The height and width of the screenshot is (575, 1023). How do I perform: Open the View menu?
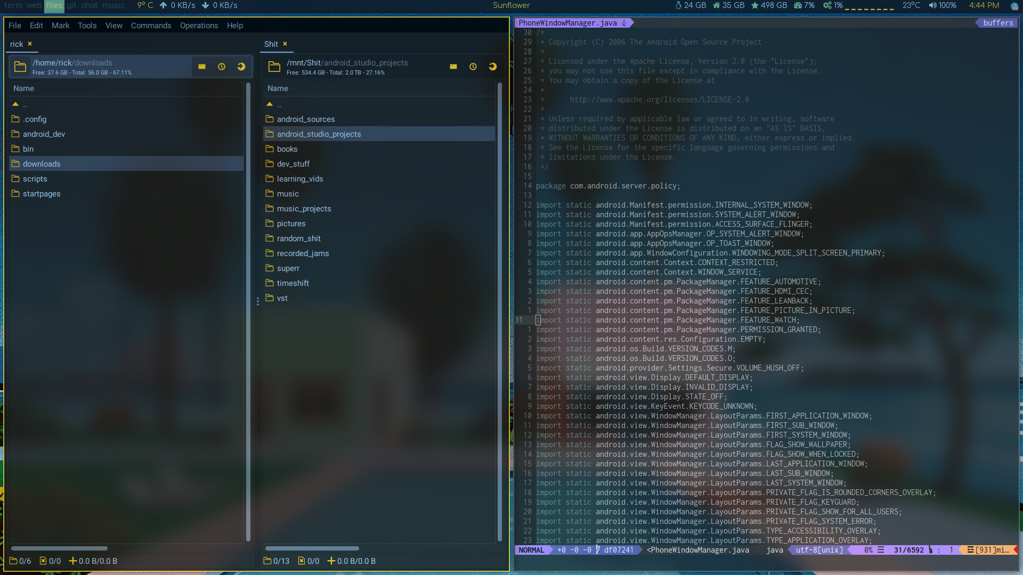113,26
